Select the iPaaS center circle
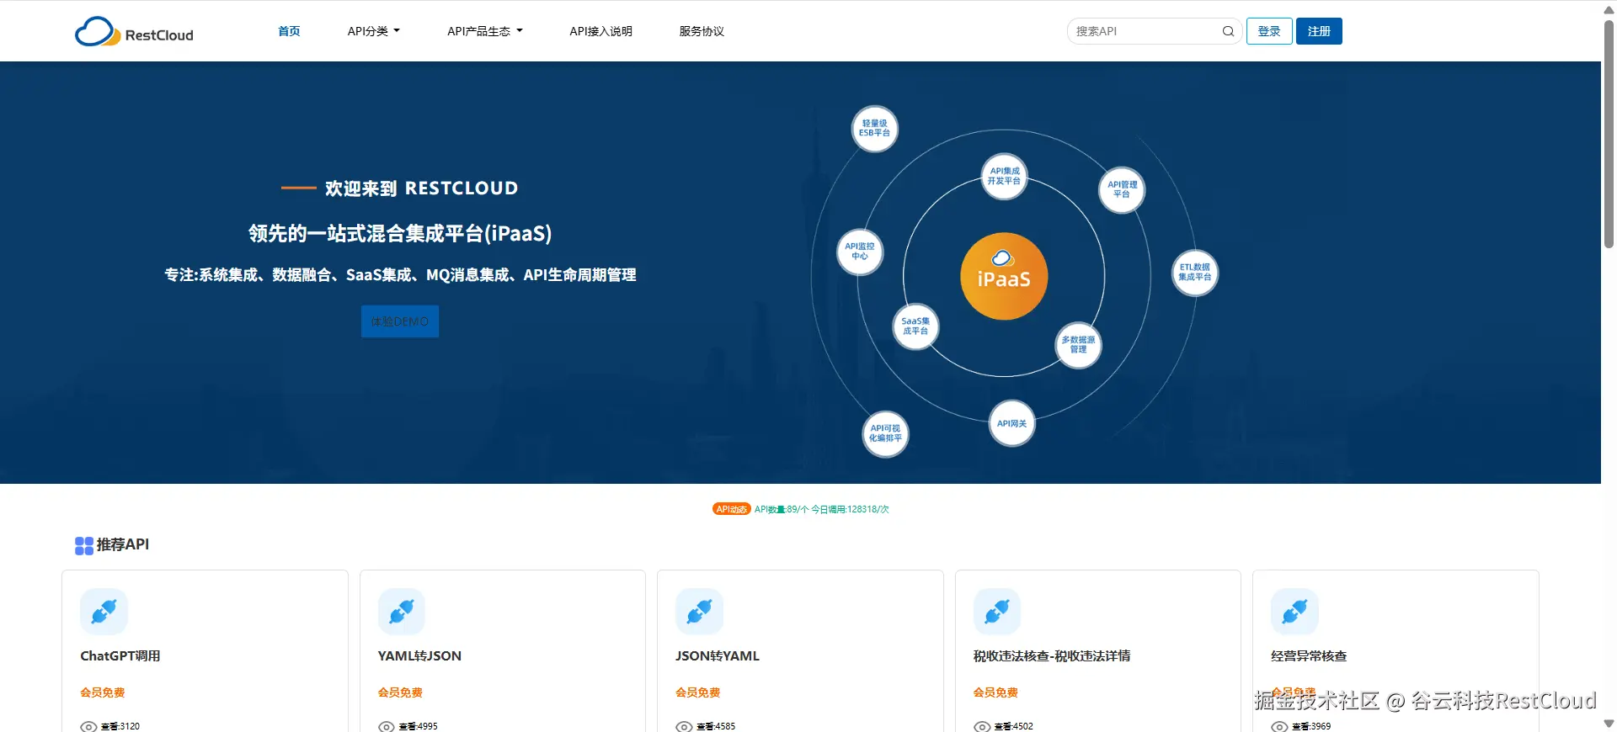 (x=1004, y=276)
